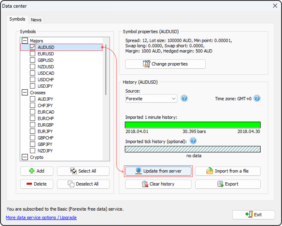Switch to the News tab
282x226 pixels.
pyautogui.click(x=36, y=20)
